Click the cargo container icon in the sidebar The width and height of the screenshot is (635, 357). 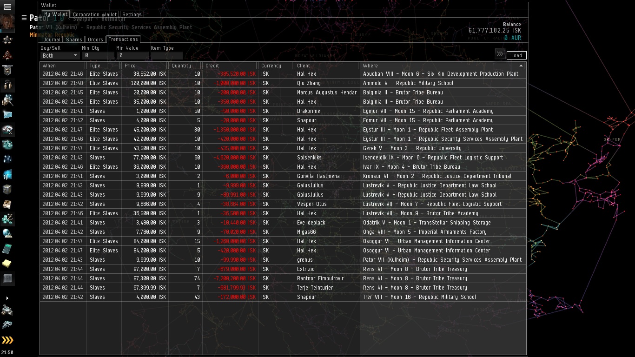point(7,189)
